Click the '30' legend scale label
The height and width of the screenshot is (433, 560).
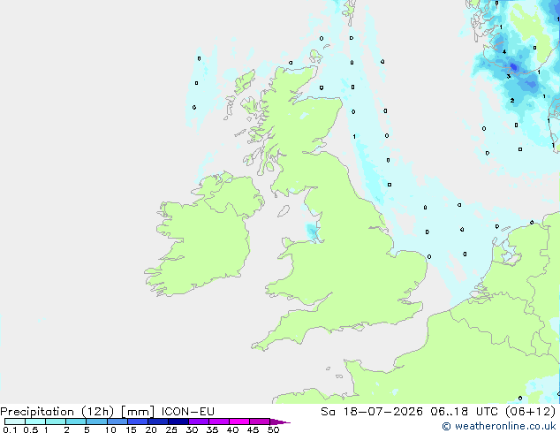(192, 429)
